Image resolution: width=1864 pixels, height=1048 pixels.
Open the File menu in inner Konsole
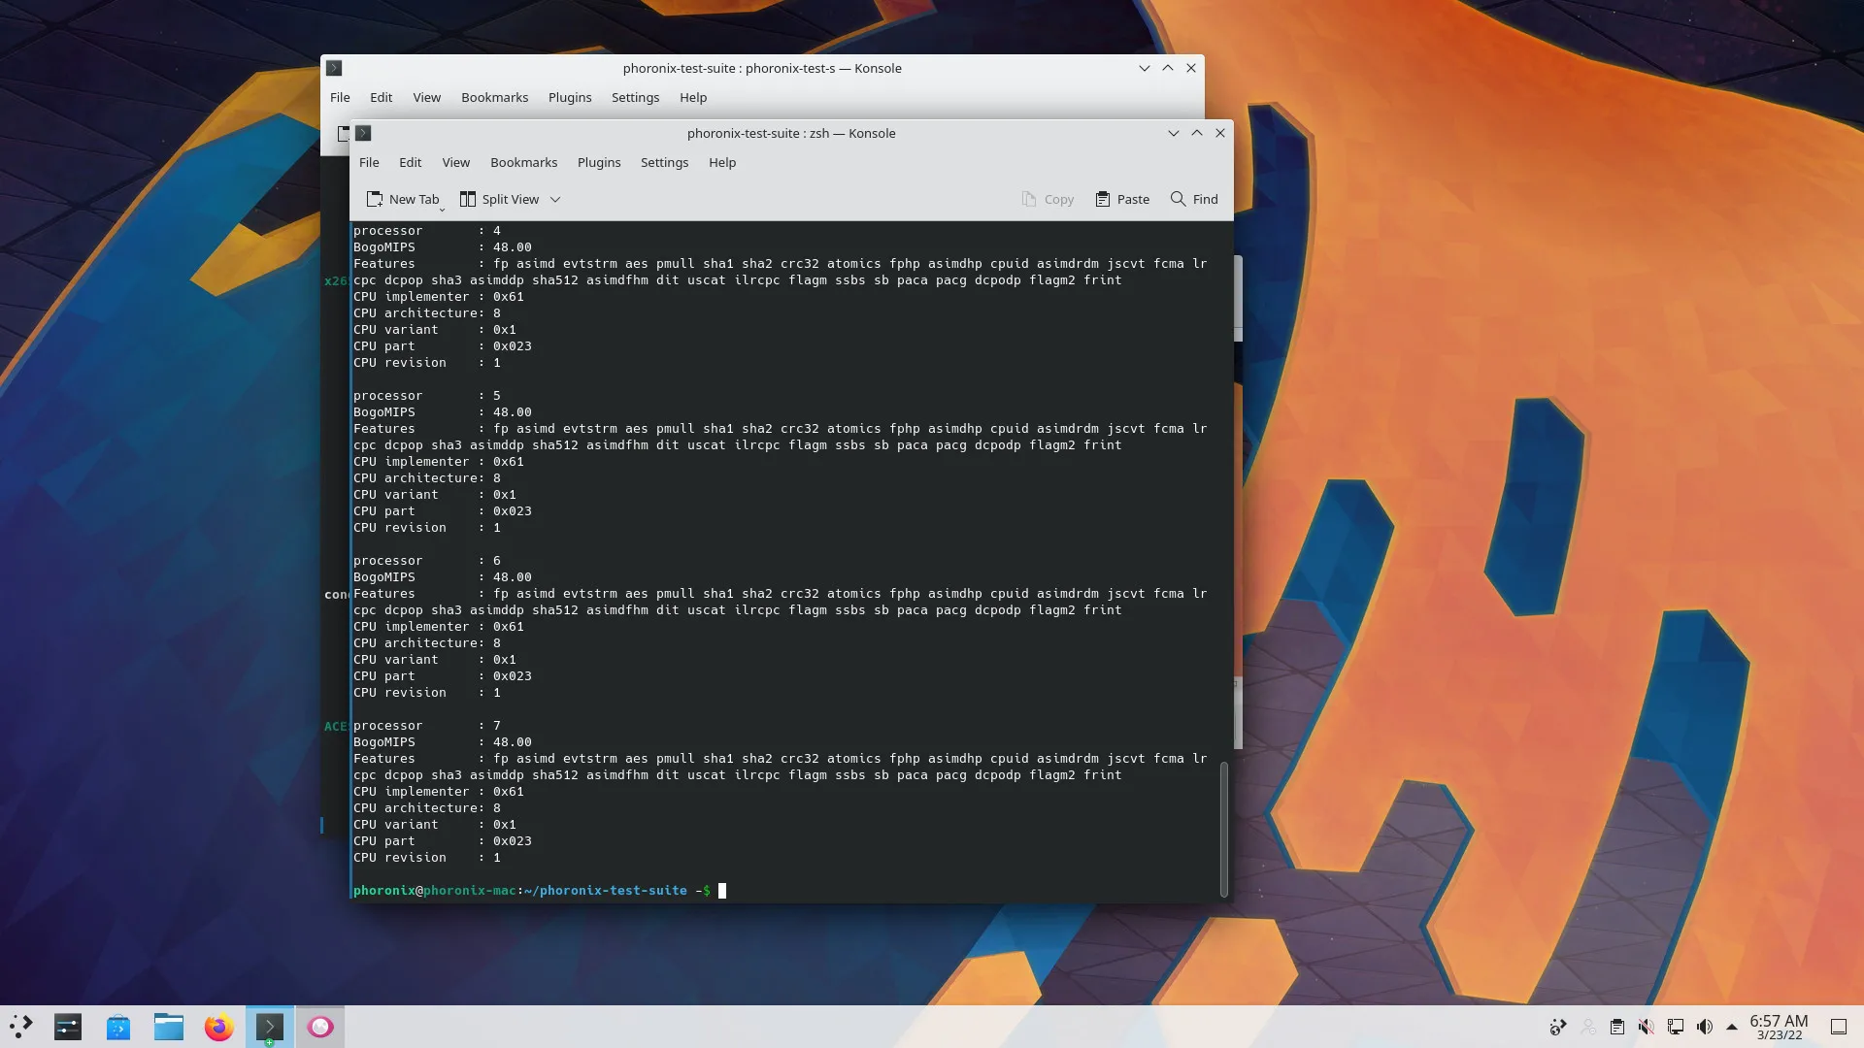click(369, 161)
